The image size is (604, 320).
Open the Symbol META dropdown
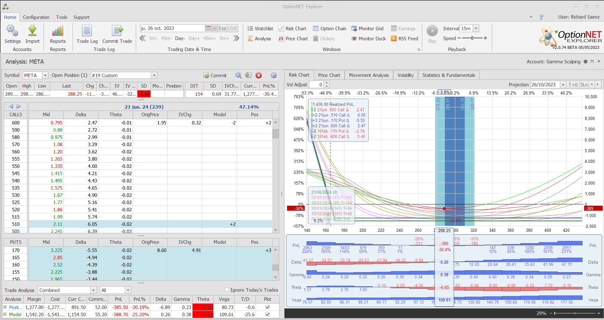pyautogui.click(x=45, y=75)
